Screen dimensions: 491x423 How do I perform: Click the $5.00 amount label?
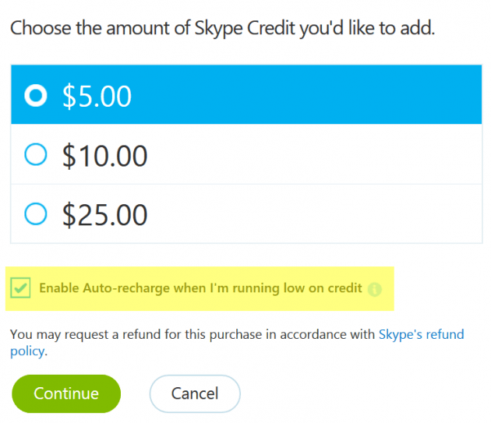coord(97,96)
